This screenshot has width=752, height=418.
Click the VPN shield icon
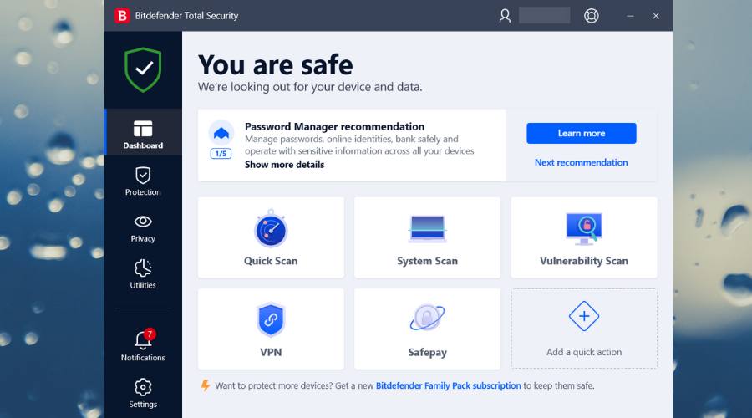coord(271,319)
